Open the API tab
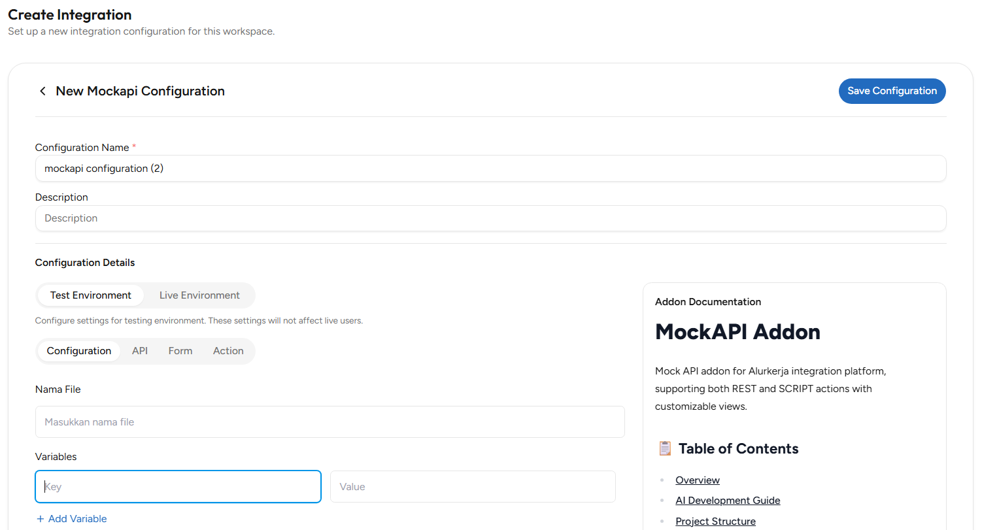The width and height of the screenshot is (982, 530). tap(140, 351)
